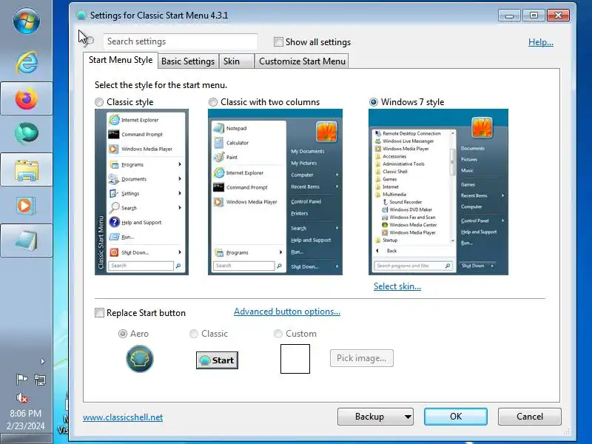This screenshot has height=444, width=592.
Task: Minimize the Classic Start Menu settings window
Action: point(509,16)
